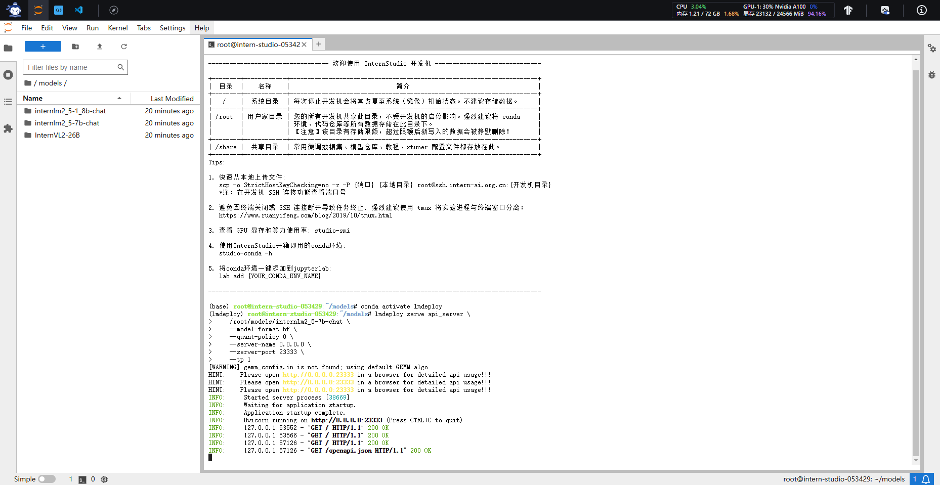Click the terminal vertical scrollbar
The image size is (940, 485).
point(916,263)
